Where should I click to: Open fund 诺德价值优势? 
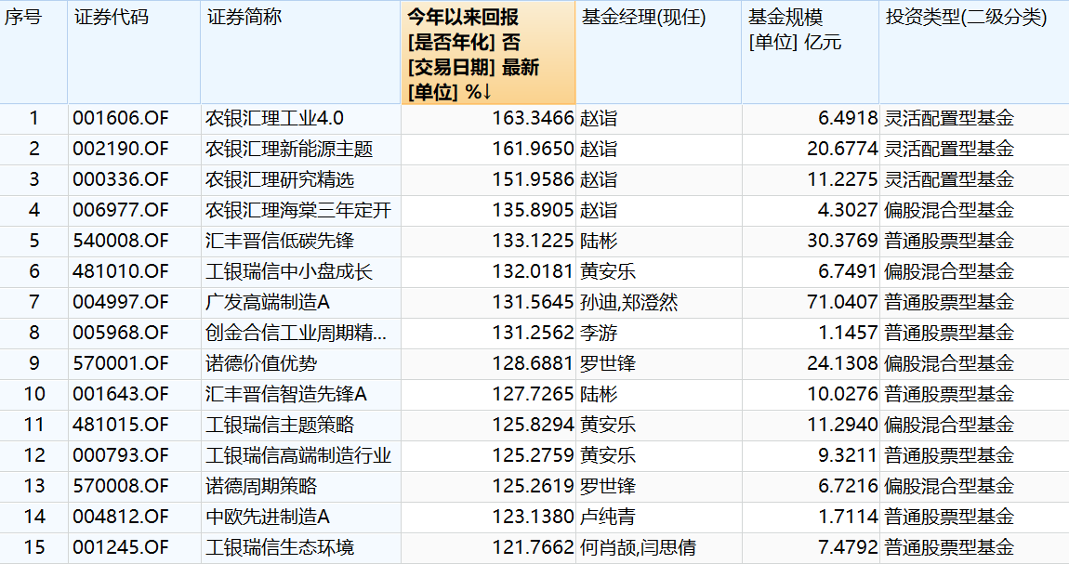261,363
